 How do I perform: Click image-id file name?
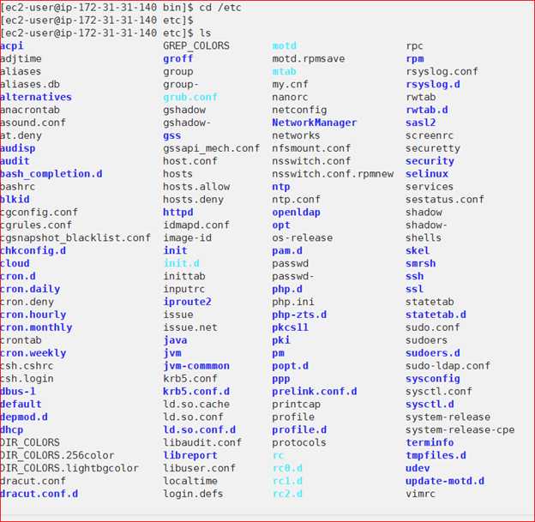tap(187, 237)
